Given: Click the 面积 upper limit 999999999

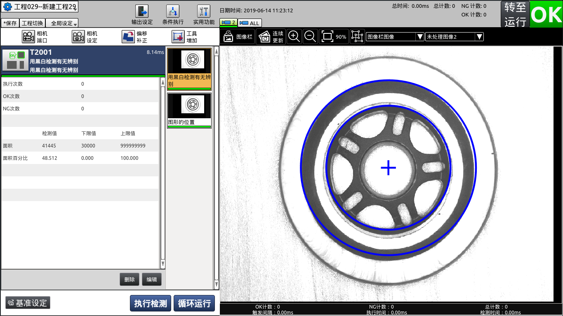Looking at the screenshot, I should coord(133,146).
